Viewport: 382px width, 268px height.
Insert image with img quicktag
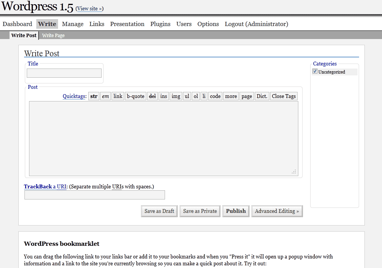point(176,96)
